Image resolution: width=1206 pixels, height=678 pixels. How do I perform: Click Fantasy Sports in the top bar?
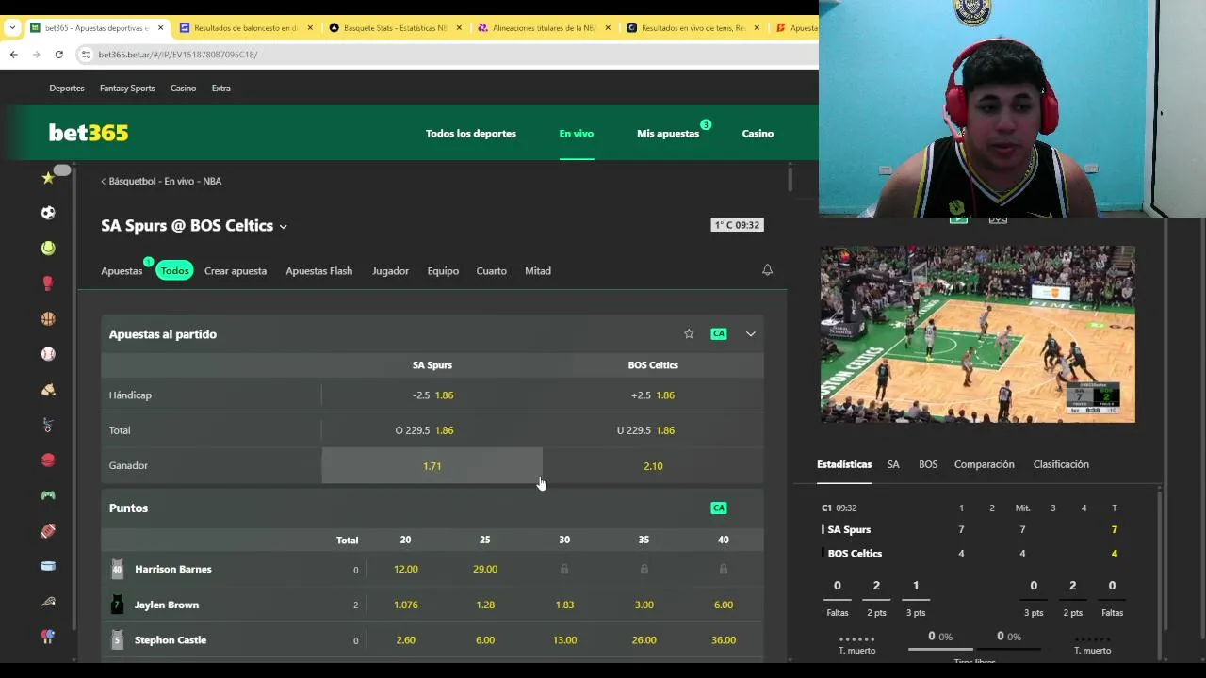click(x=127, y=89)
